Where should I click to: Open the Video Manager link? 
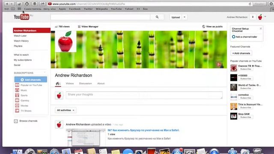[88, 27]
